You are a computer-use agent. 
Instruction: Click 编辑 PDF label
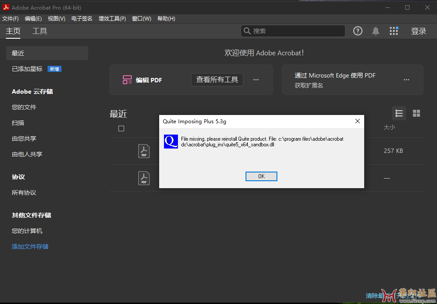(149, 80)
